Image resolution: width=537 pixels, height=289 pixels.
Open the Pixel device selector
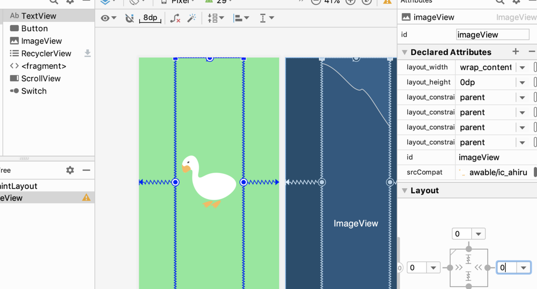coord(178,2)
